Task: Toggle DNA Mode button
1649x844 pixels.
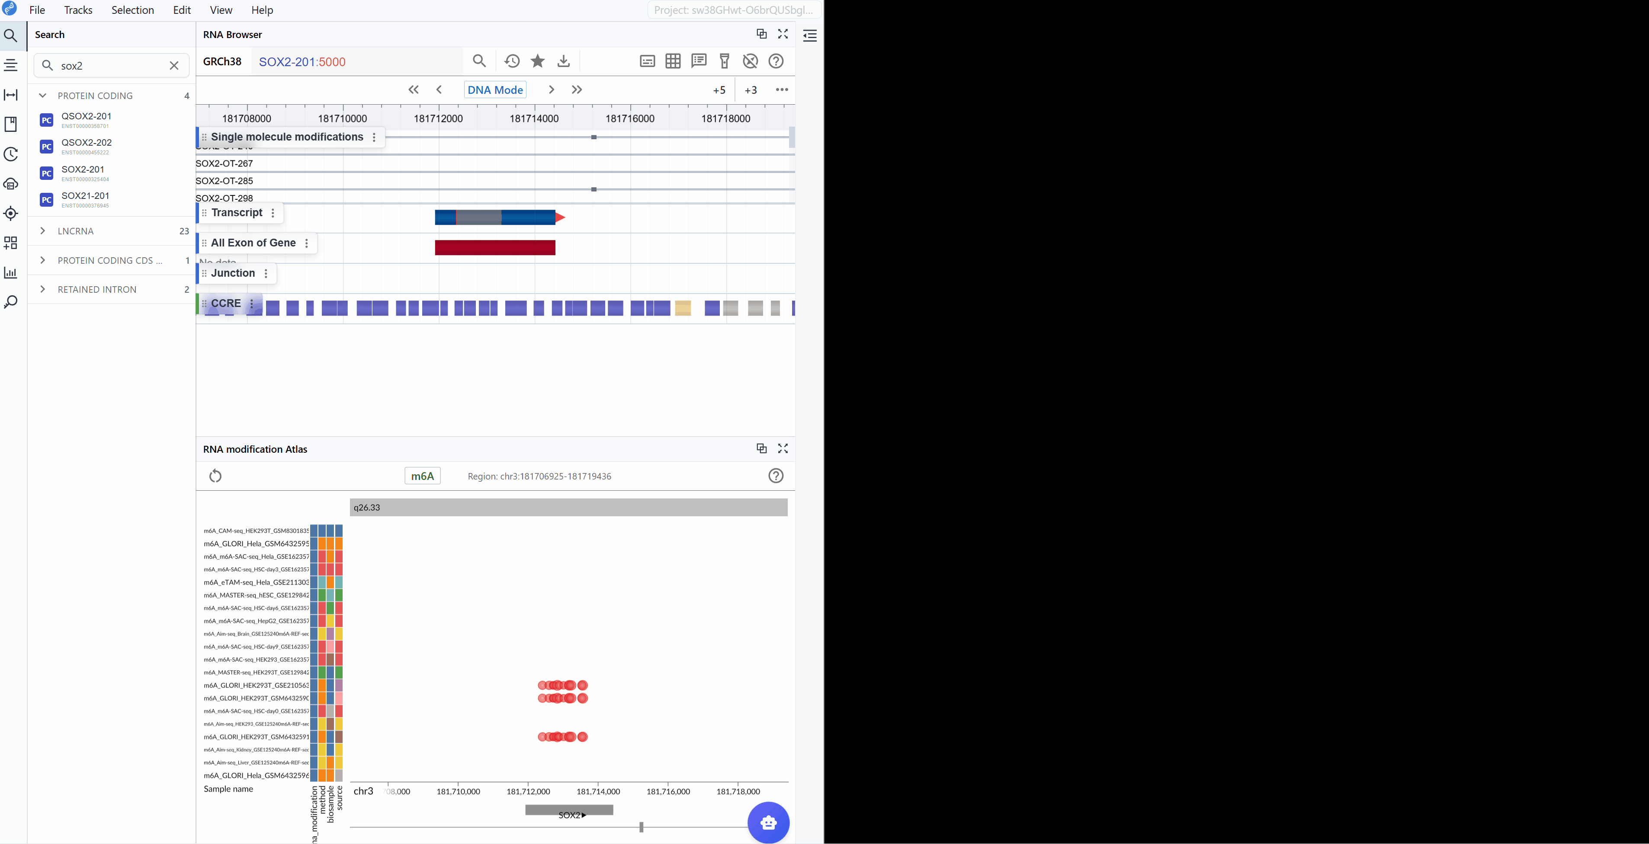Action: (x=495, y=90)
